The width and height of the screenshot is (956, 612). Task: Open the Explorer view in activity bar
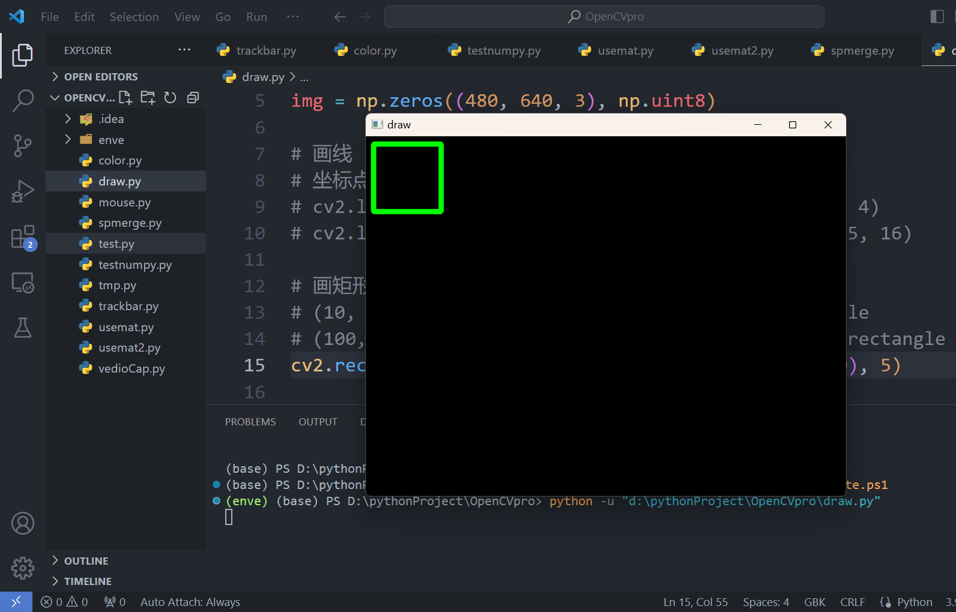(22, 55)
